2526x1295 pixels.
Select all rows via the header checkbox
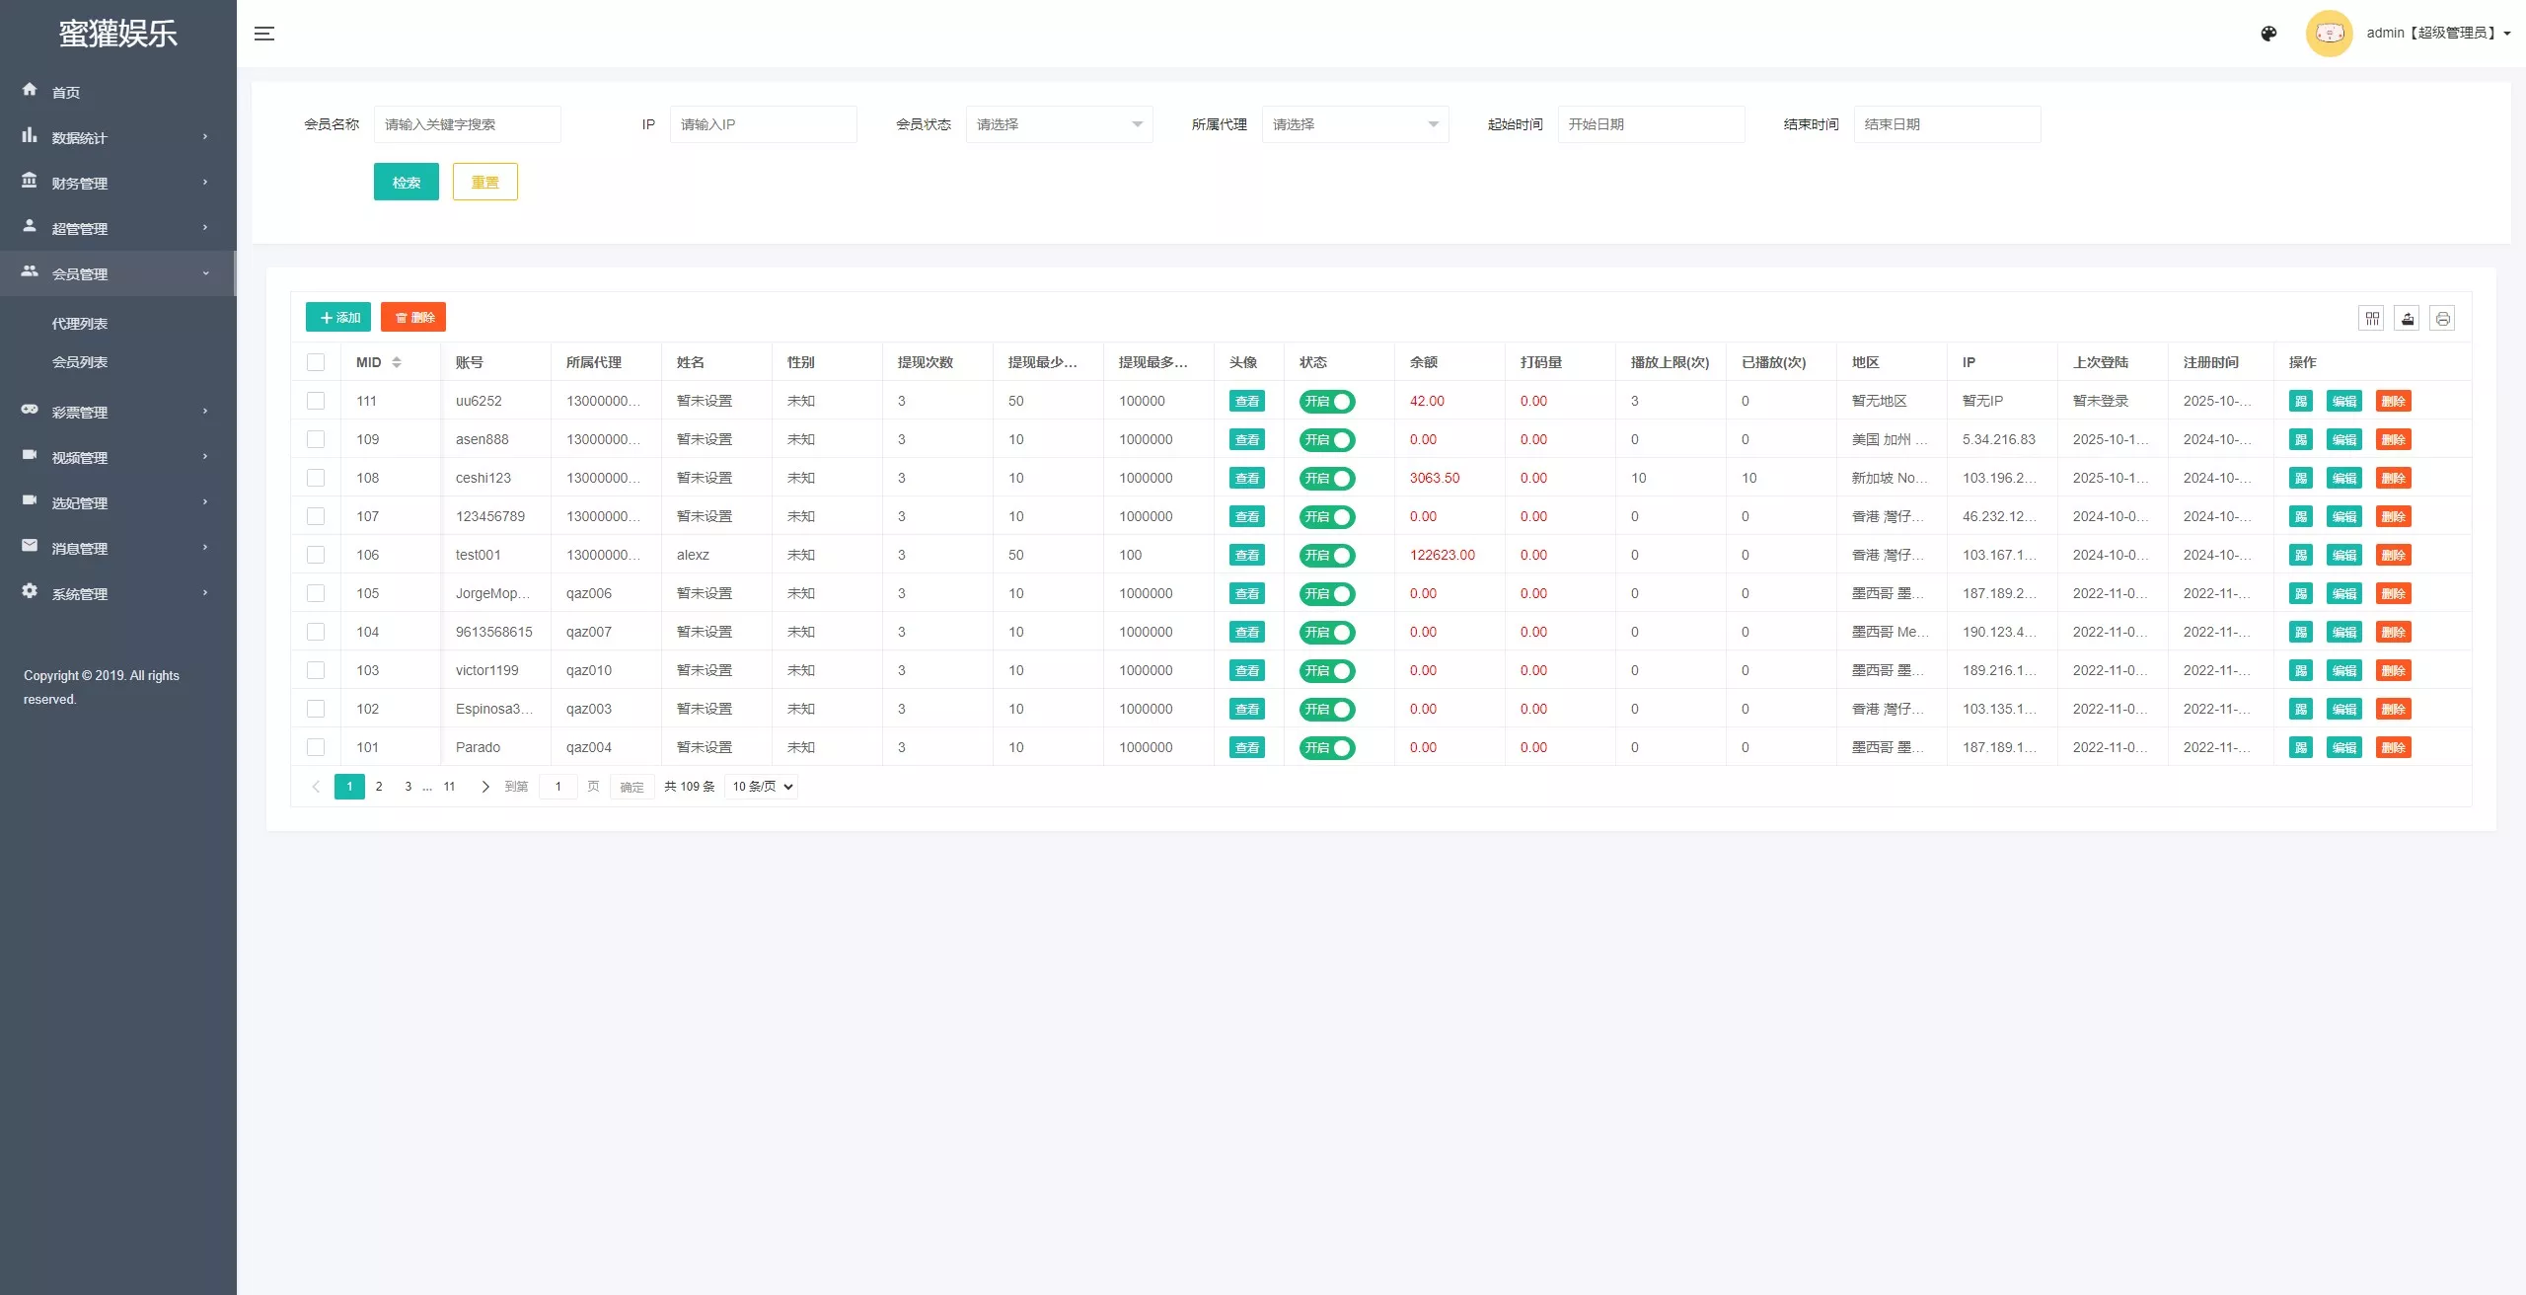pyautogui.click(x=316, y=362)
